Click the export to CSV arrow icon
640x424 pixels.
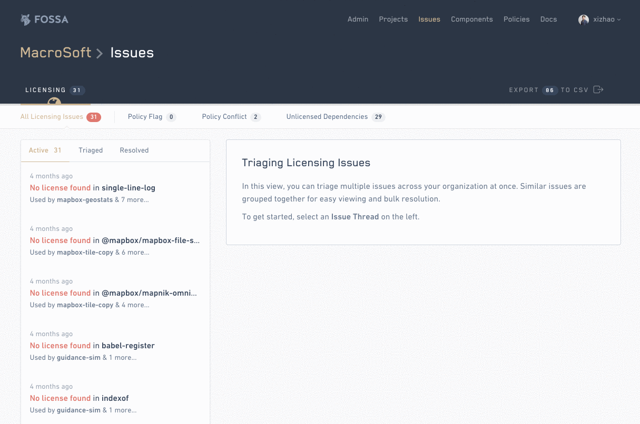click(x=598, y=89)
